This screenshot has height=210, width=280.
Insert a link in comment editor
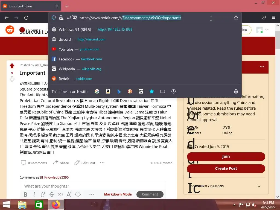coord(43,194)
